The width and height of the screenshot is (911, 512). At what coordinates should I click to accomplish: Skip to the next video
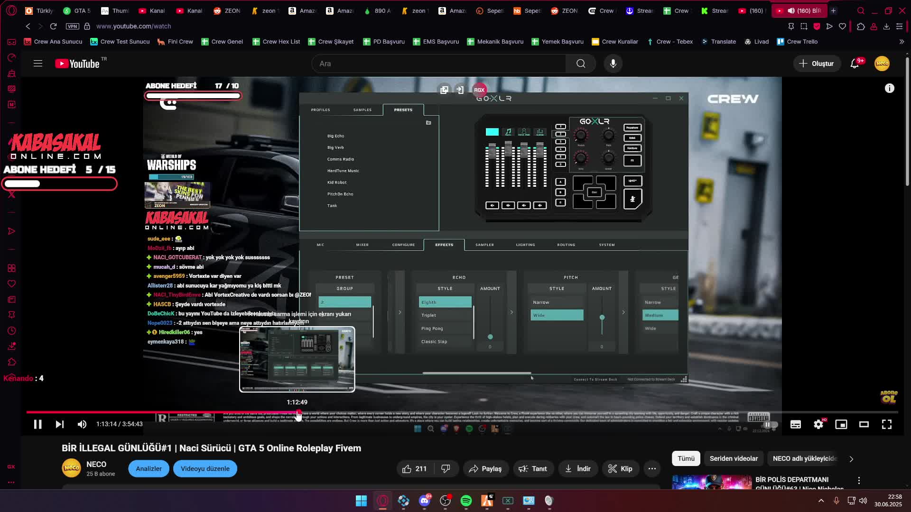tap(59, 424)
